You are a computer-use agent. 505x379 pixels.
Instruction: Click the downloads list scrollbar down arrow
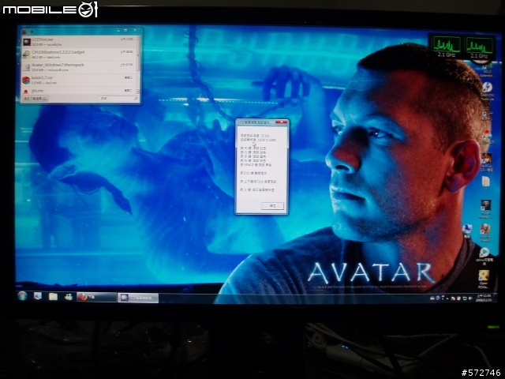[x=139, y=92]
